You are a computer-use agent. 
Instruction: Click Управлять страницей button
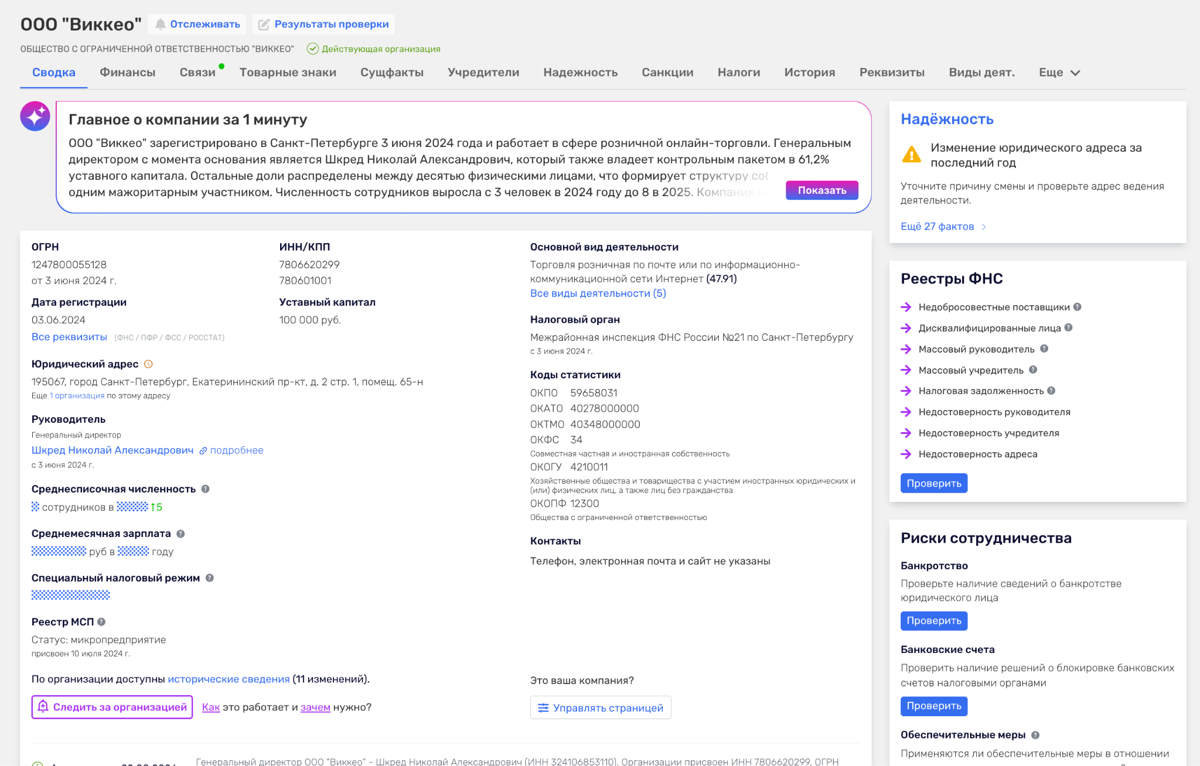pyautogui.click(x=601, y=708)
